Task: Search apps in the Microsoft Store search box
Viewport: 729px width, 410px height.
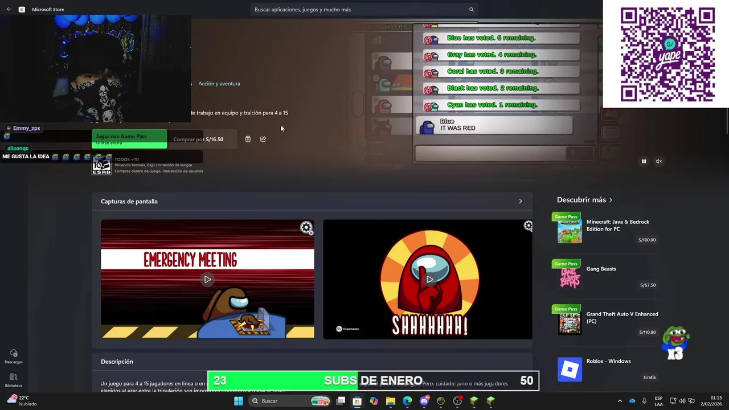Action: tap(364, 9)
